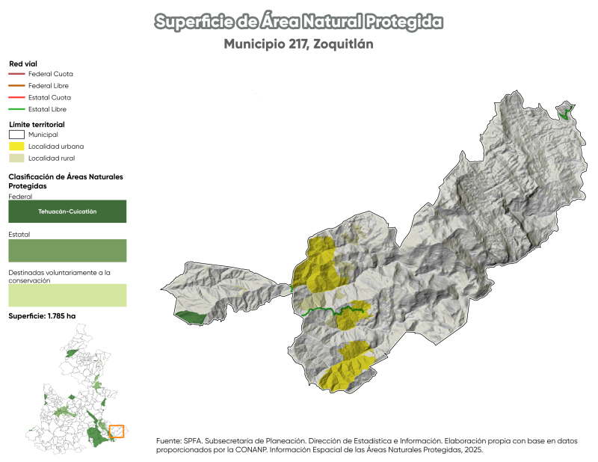This screenshot has width=598, height=462.
Task: Click the Tehuacán-Cuicatlán dark green swatch
Action: (x=67, y=212)
